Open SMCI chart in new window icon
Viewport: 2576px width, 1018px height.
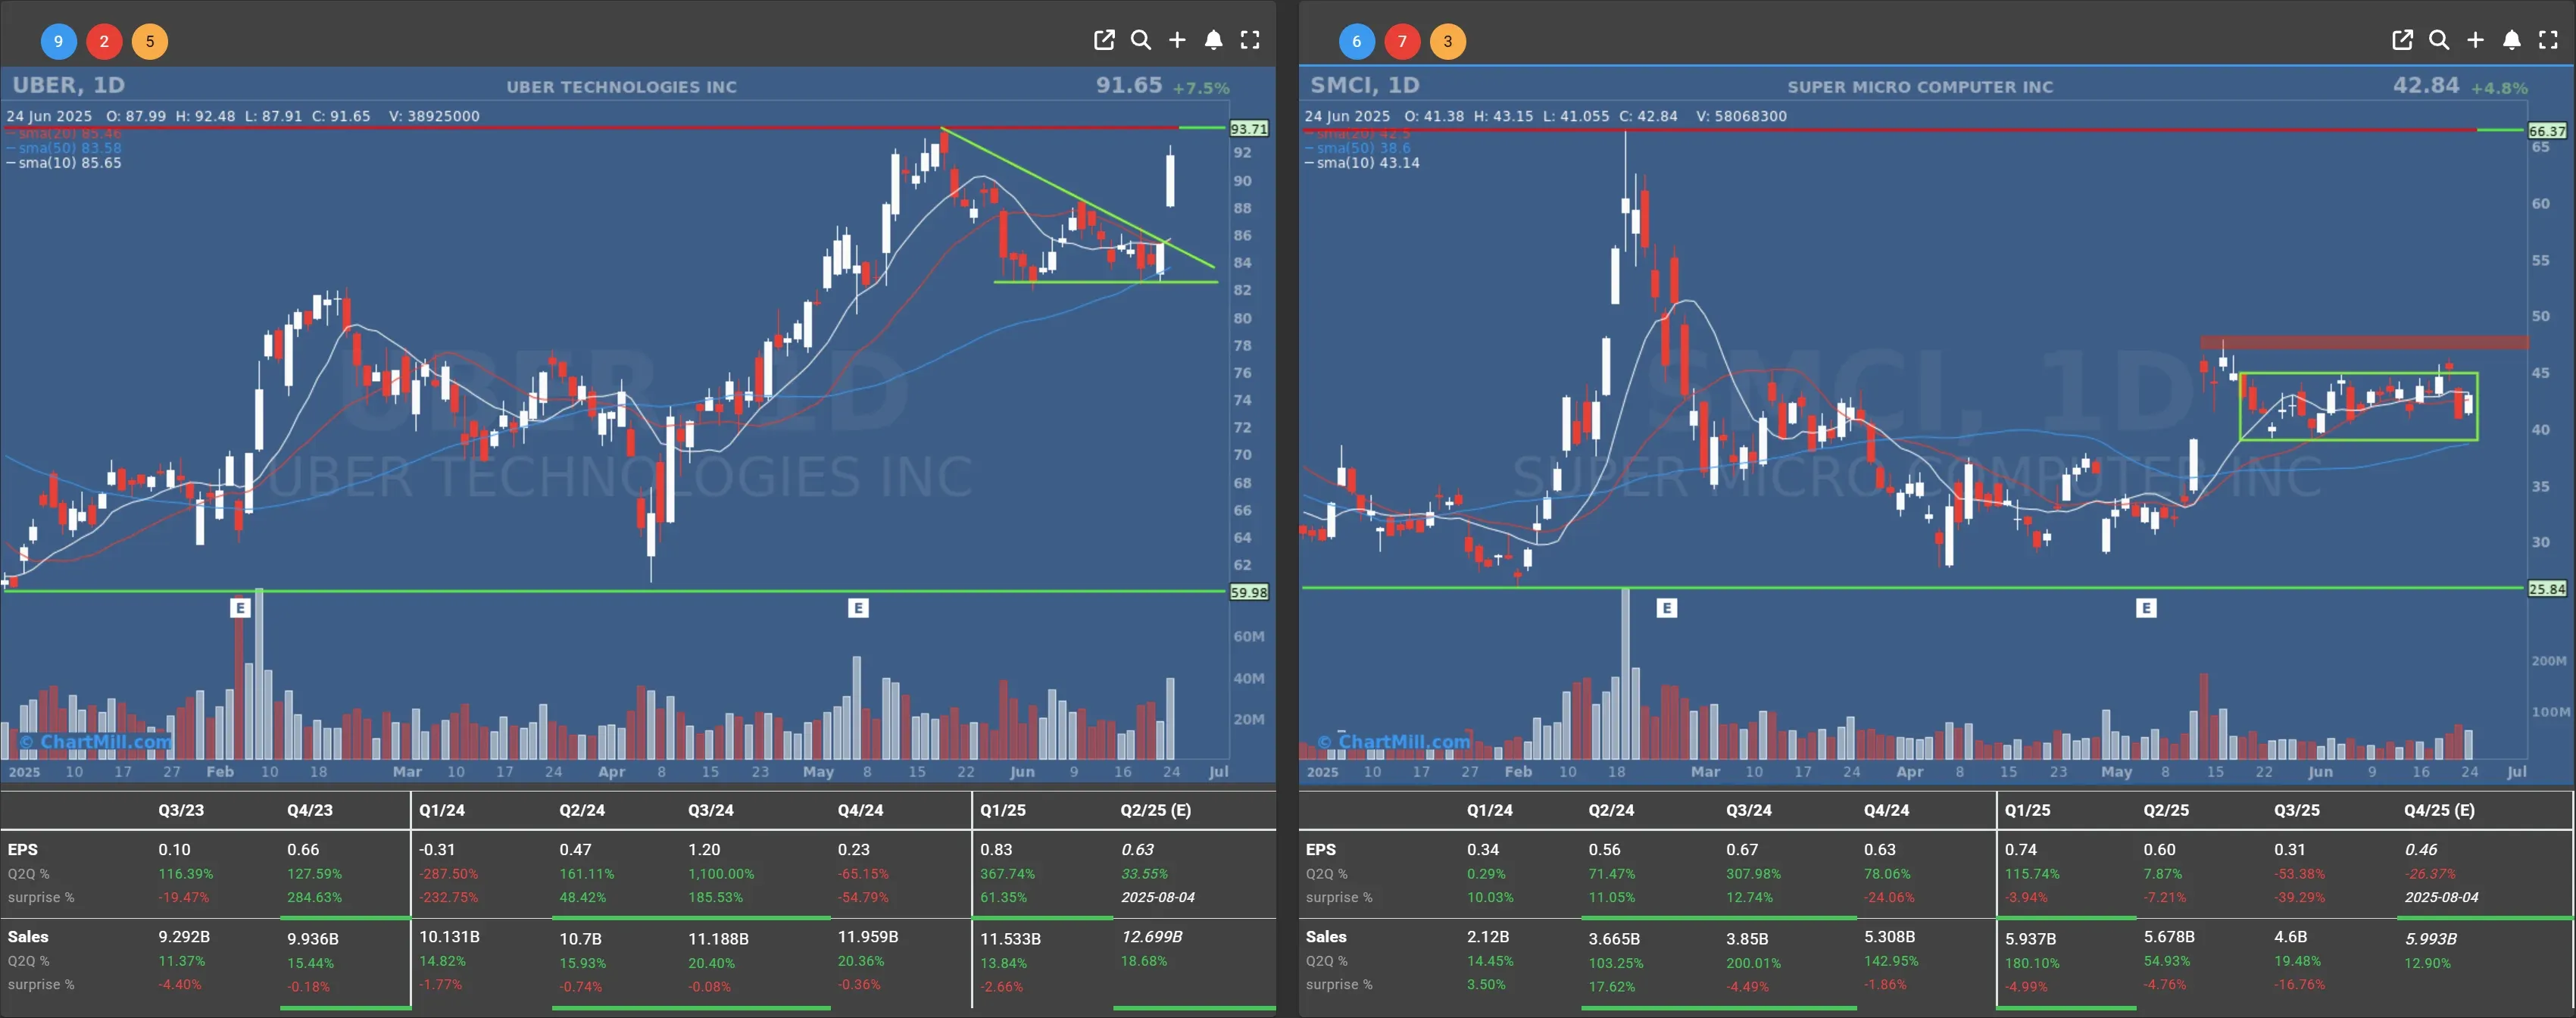click(x=2402, y=40)
